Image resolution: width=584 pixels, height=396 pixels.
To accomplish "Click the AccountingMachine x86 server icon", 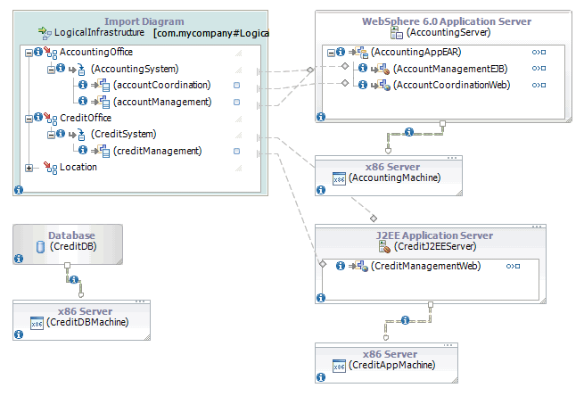I will 339,178.
